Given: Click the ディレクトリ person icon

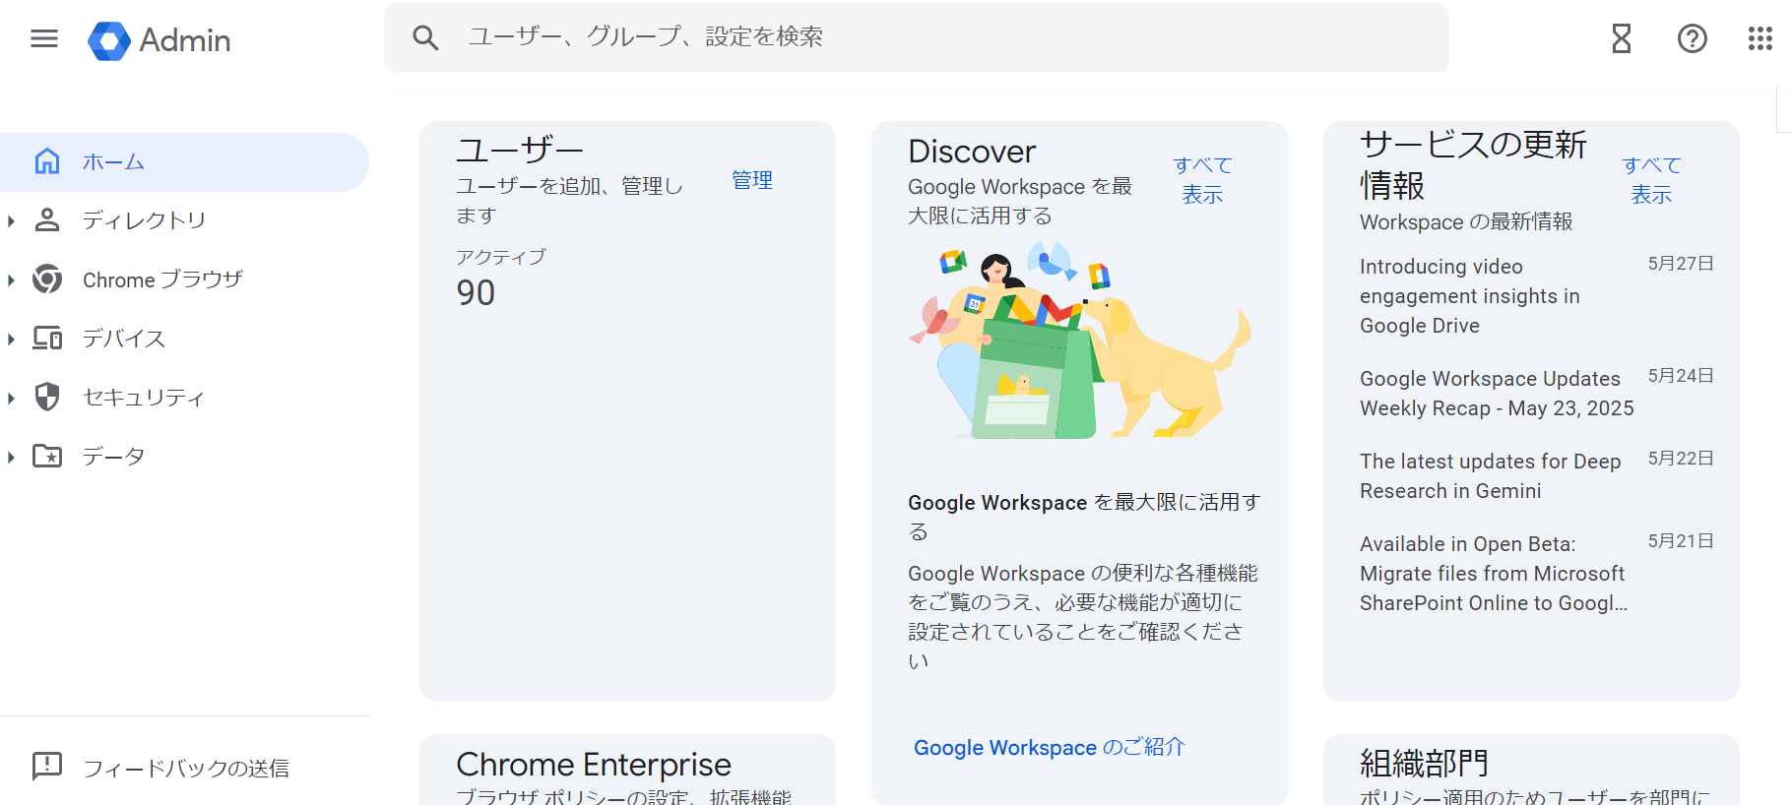Looking at the screenshot, I should 47,219.
